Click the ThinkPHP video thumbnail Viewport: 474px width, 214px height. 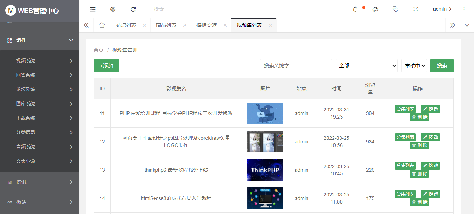pos(265,170)
